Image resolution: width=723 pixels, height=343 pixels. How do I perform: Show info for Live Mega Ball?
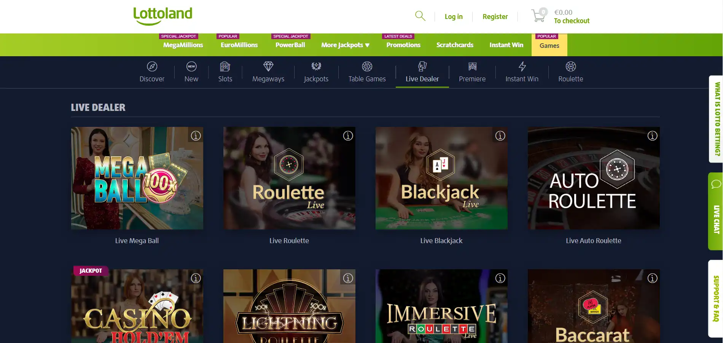pos(196,136)
